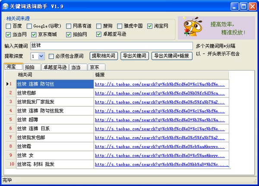Viewport: 259px width, 186px height.
Task: Uncheck the 京东商城 checkbox
Action: (34, 35)
